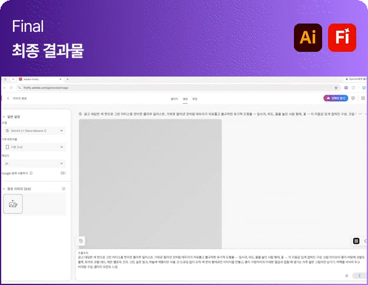Click the Adobe Firefly Fi logo
368x285 pixels.
point(342,38)
